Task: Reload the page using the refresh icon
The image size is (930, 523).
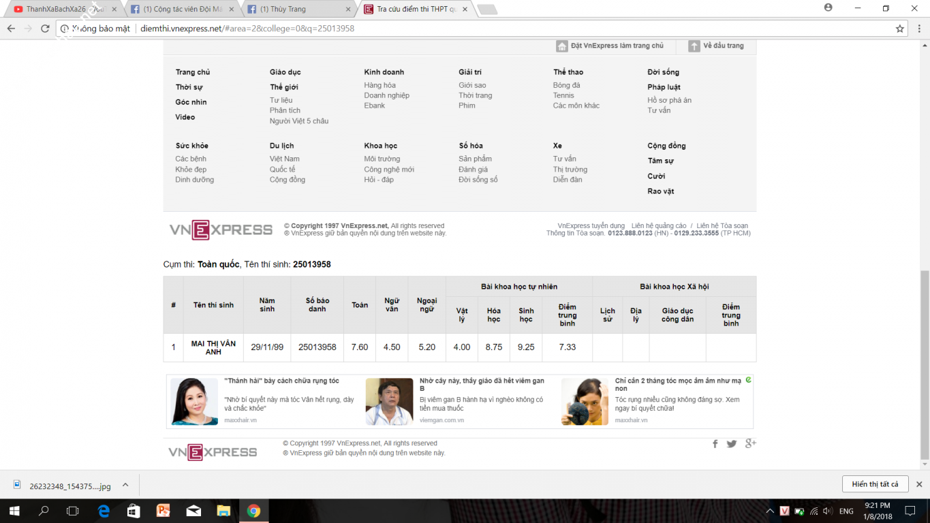Action: [x=45, y=29]
